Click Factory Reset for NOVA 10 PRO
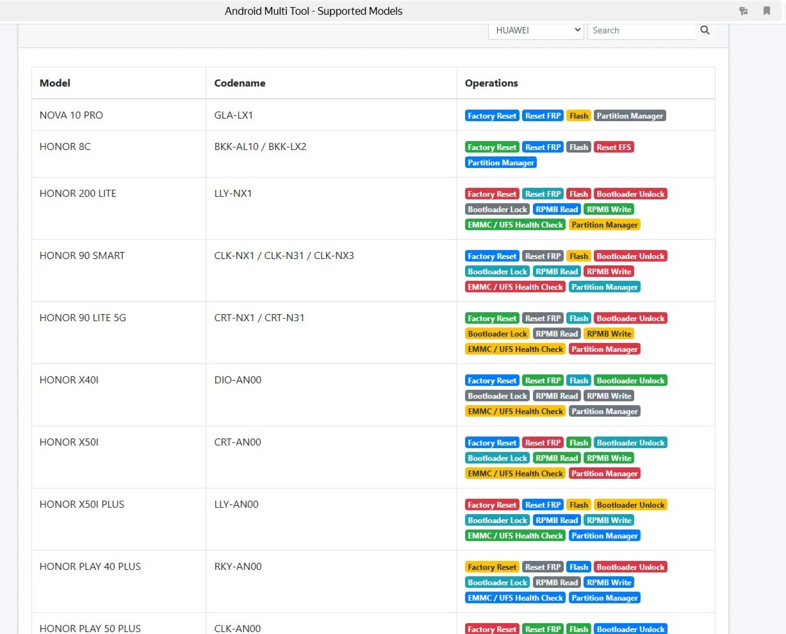Viewport: 786px width, 634px height. (492, 116)
